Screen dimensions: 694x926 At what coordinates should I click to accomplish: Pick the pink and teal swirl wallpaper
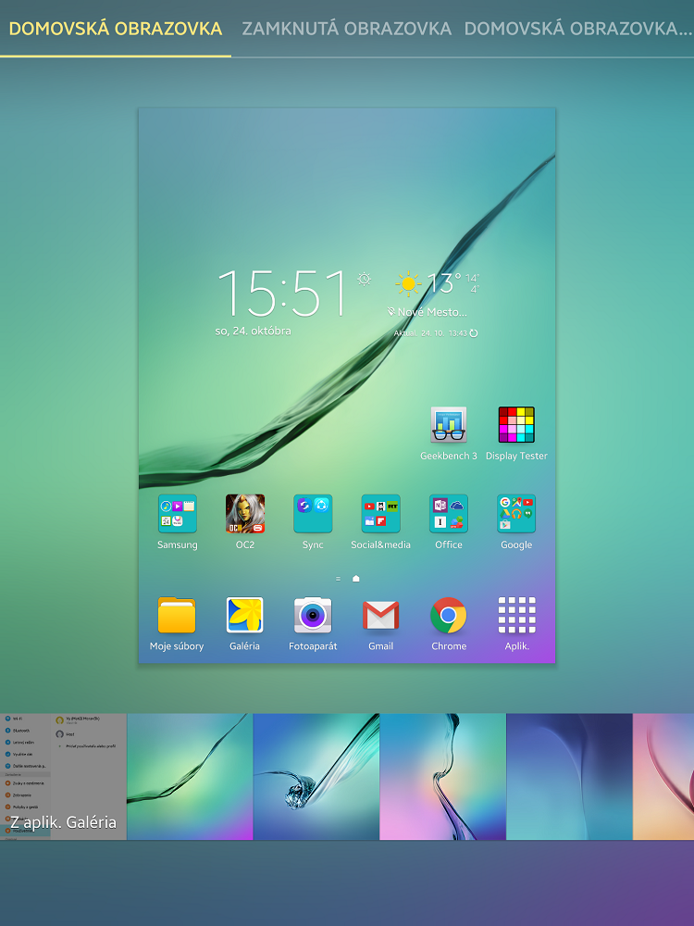tap(443, 777)
